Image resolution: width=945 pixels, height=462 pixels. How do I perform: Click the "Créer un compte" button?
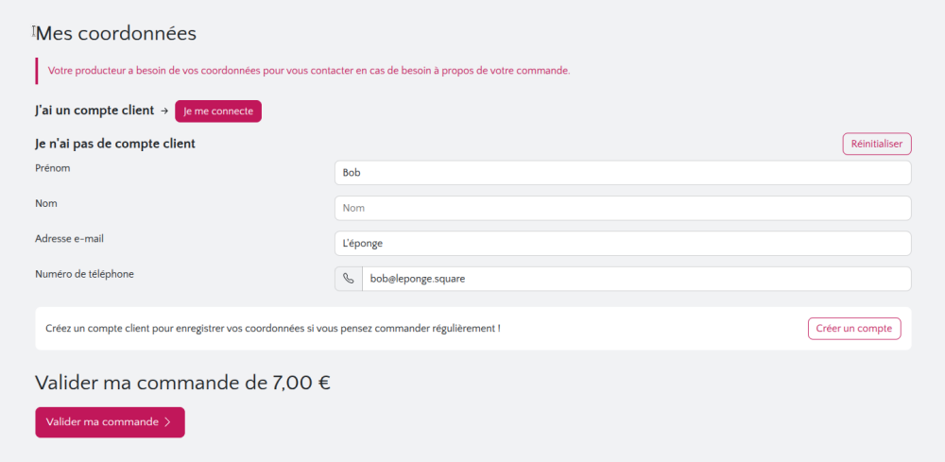853,328
